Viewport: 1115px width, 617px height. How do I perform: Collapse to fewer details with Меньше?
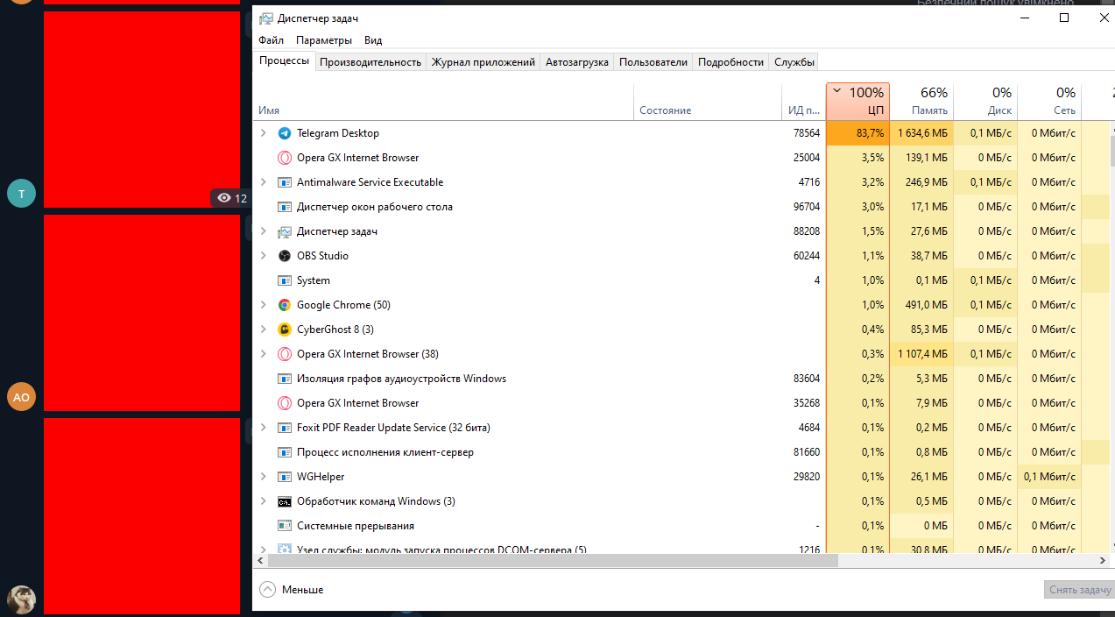[292, 590]
